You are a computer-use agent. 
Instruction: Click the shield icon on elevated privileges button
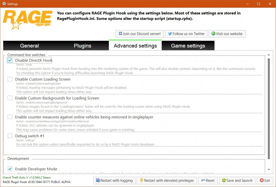click(142, 180)
